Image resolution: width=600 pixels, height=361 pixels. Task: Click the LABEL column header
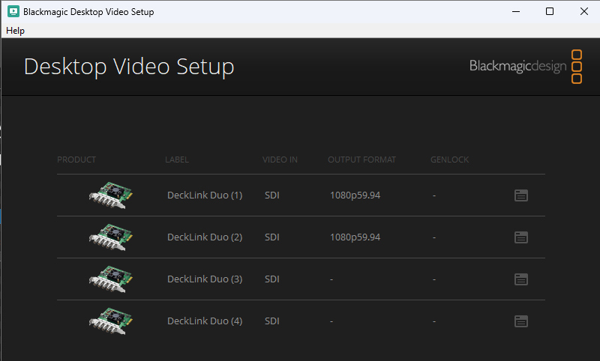click(x=177, y=160)
